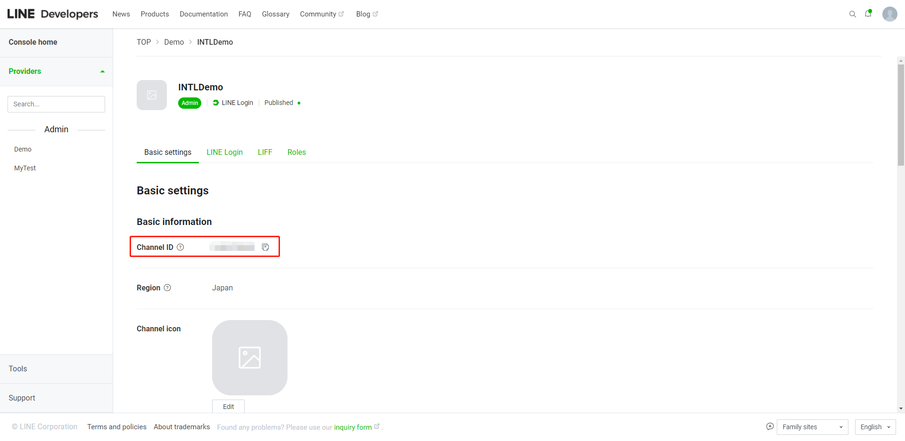Image resolution: width=905 pixels, height=441 pixels.
Task: Click TOP in the breadcrumb
Action: 144,42
